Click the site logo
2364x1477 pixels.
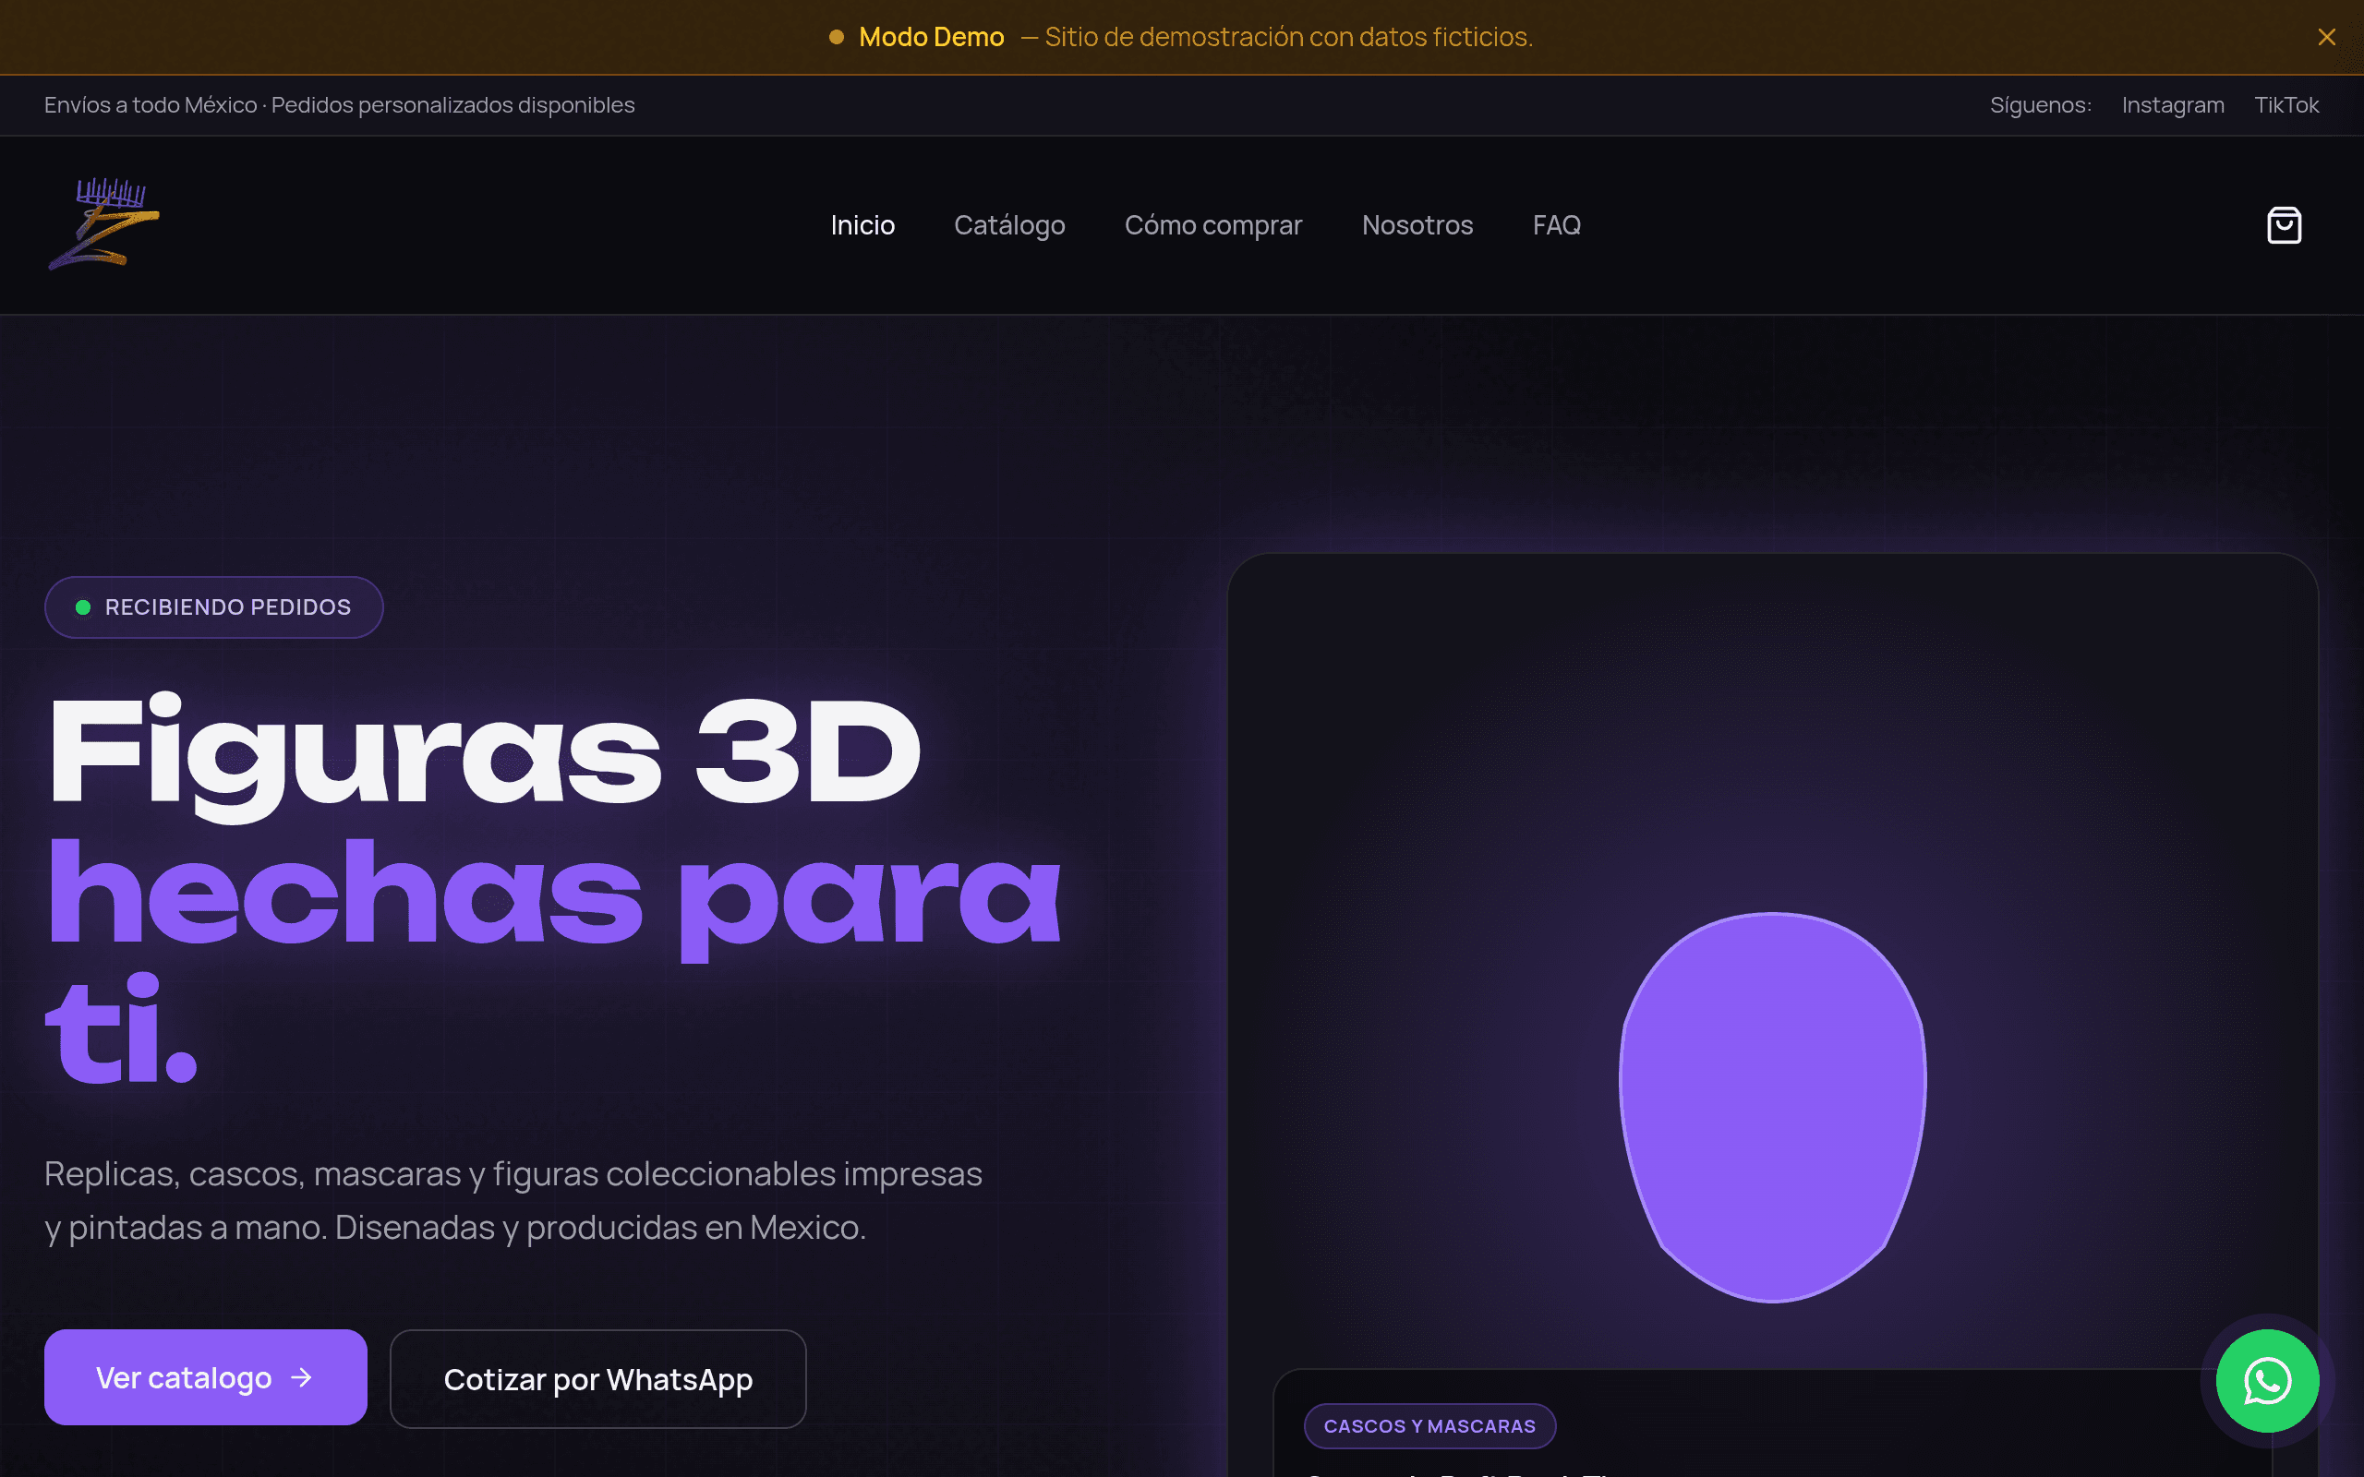coord(103,224)
